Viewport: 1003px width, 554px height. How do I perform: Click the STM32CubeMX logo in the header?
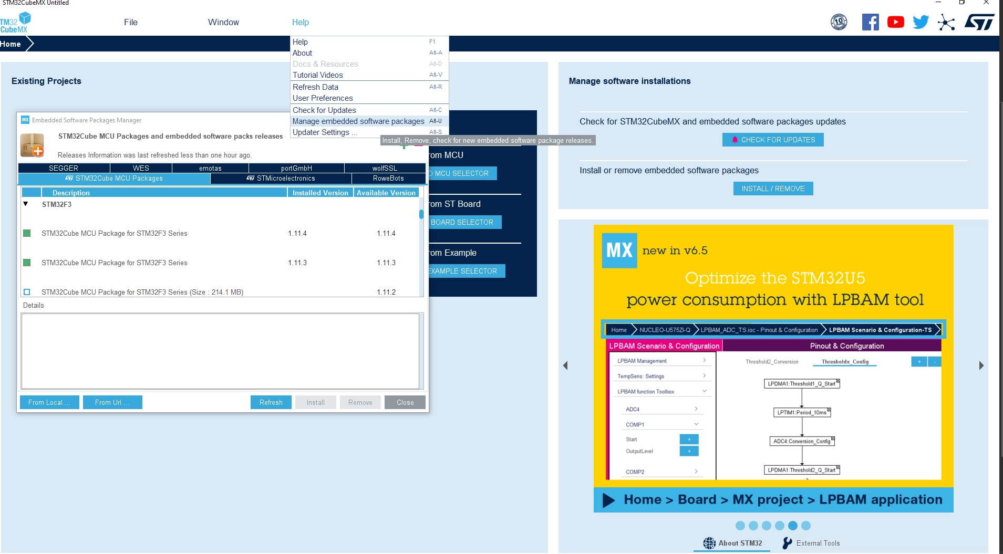pos(16,23)
